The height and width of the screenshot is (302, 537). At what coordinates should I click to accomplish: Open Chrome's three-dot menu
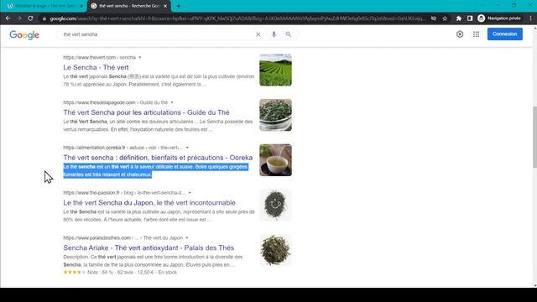click(x=530, y=18)
